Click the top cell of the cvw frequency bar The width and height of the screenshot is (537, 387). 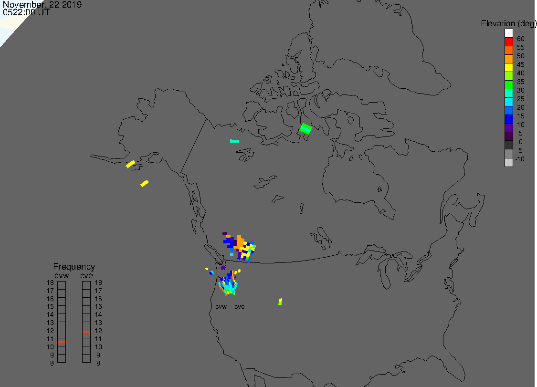(x=62, y=285)
